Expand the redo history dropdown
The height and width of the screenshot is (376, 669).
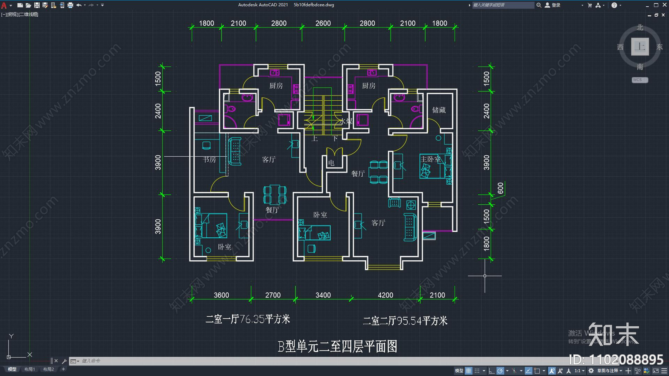(x=97, y=5)
